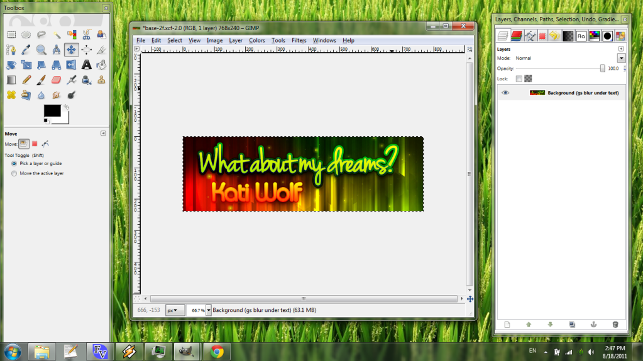Select the Select by Color tool

(x=72, y=35)
